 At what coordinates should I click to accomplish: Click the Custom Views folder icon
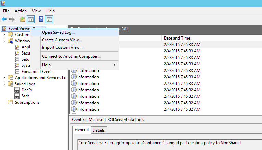pos(11,35)
